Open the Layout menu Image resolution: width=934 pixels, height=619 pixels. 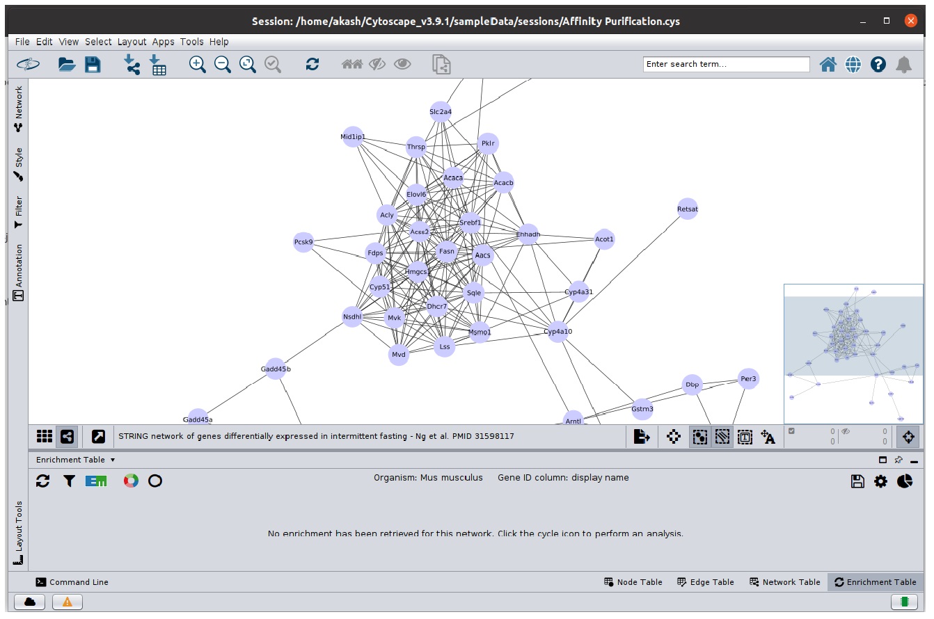click(132, 42)
